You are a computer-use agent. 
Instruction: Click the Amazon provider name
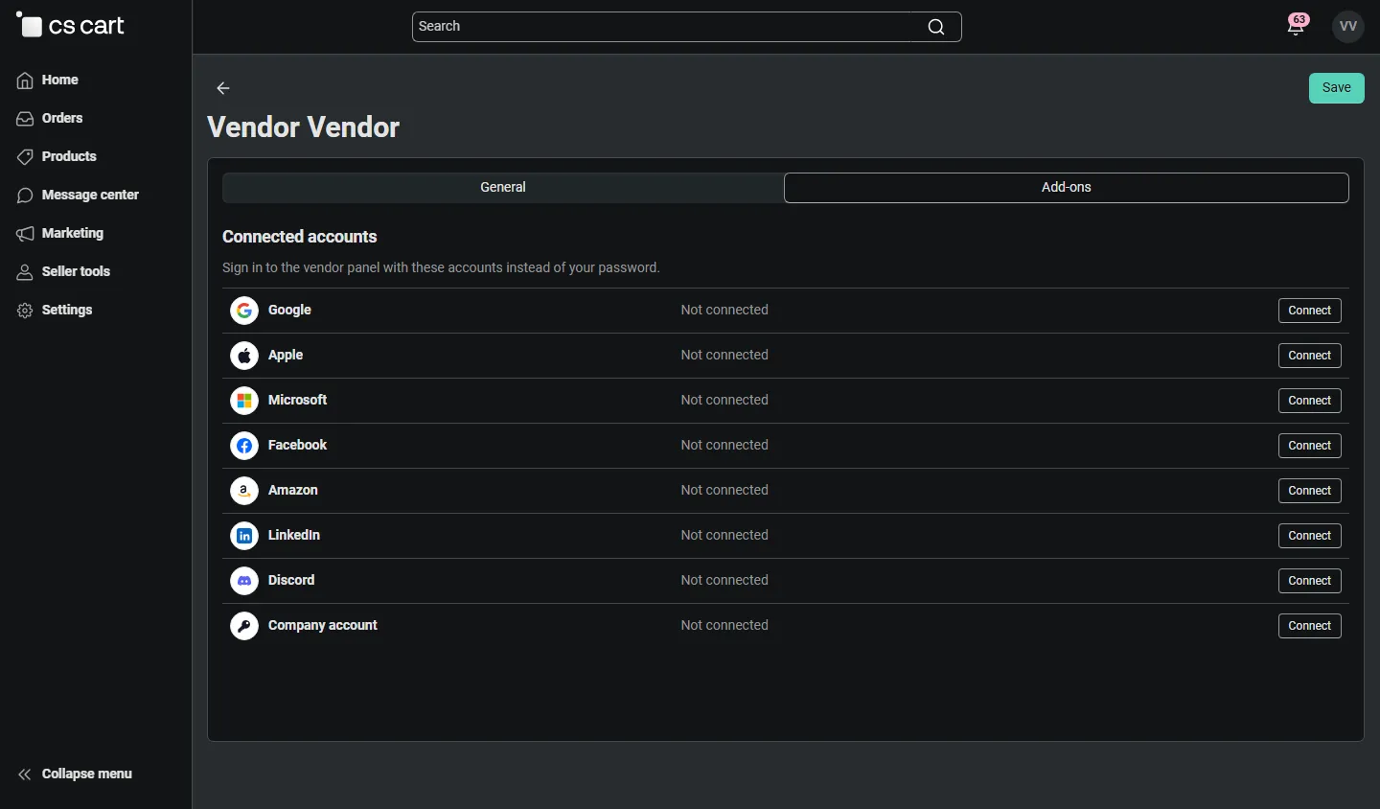coord(293,491)
